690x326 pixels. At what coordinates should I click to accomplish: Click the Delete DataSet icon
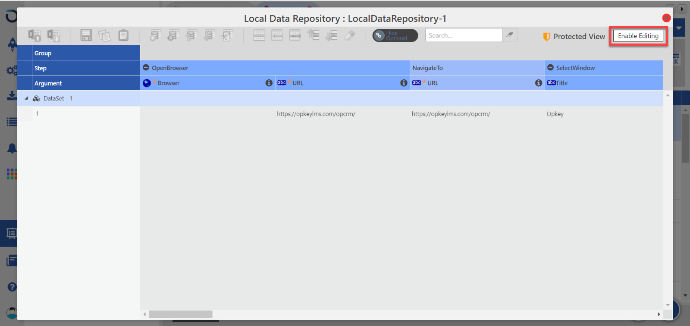tap(173, 35)
